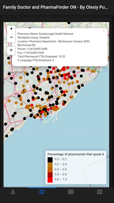Click the Fax: +1(416)495-2534 line
The width and height of the screenshot is (114, 203).
point(31,53)
